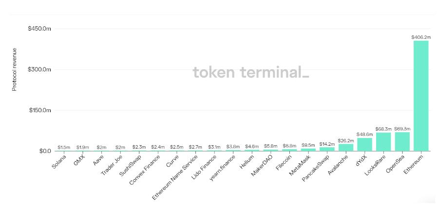438x204 pixels.
Task: Click the $69.3m data label
Action: [x=402, y=129]
